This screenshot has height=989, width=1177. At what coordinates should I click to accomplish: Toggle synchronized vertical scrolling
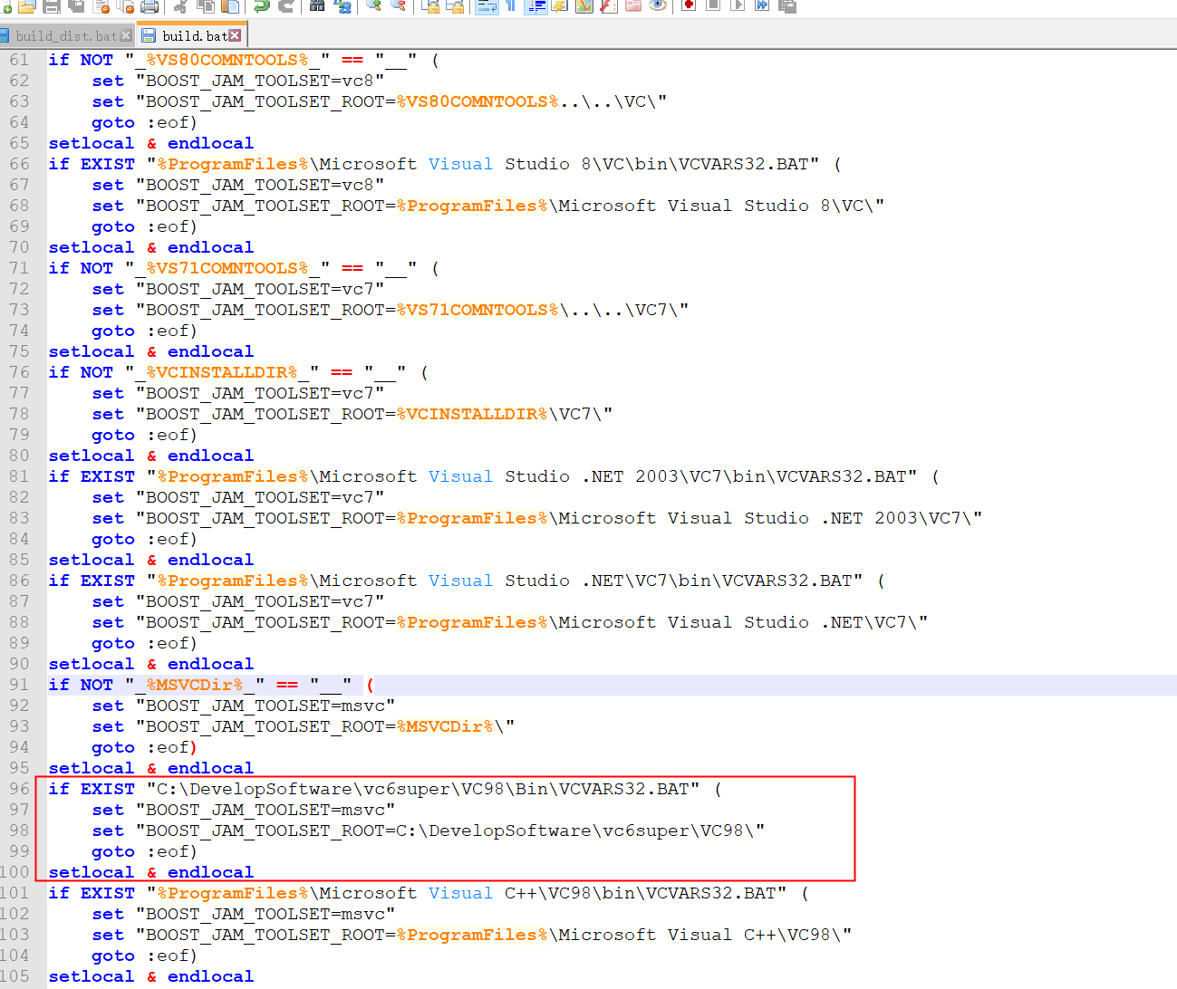(429, 5)
